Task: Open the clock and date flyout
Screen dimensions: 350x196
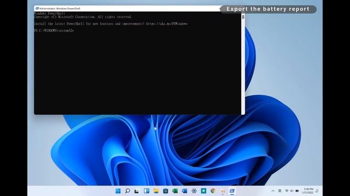Action: 308,191
